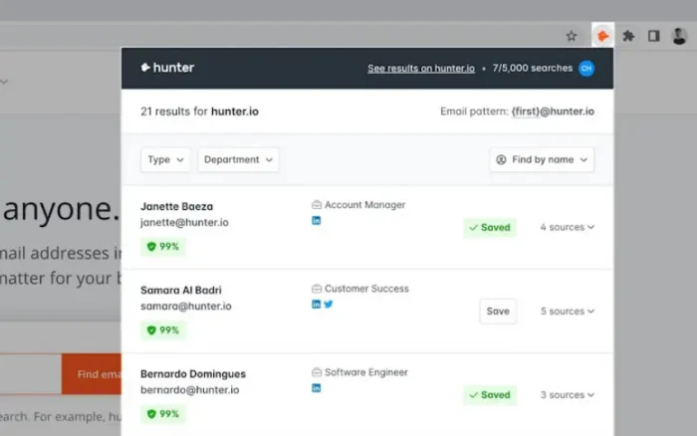Viewport: 697px width, 436px height.
Task: Click the 99% confidence badge for samara@hunter.io
Action: click(163, 330)
